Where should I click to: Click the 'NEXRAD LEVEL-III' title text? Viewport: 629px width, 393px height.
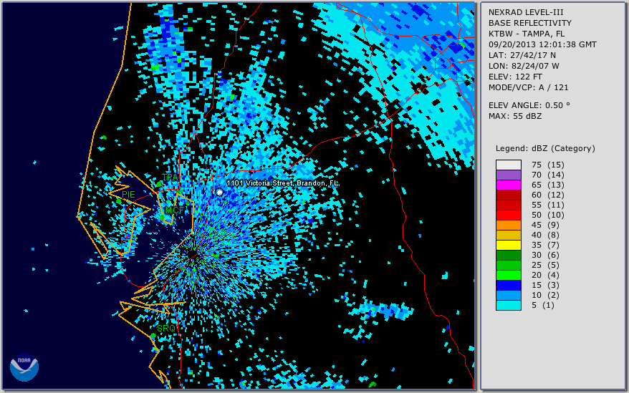[x=526, y=12]
